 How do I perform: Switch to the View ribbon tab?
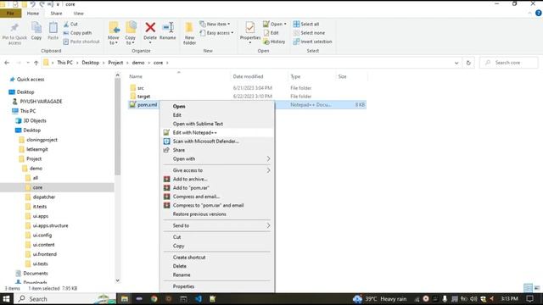pyautogui.click(x=79, y=14)
